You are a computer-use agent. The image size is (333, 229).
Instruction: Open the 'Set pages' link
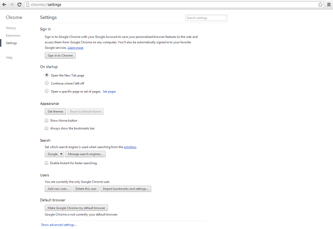click(109, 91)
